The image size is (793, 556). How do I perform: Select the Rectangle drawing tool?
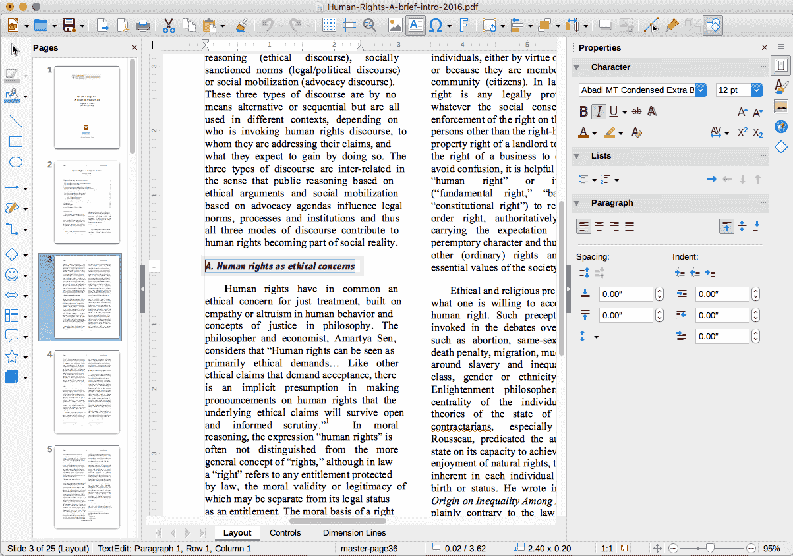tap(15, 141)
